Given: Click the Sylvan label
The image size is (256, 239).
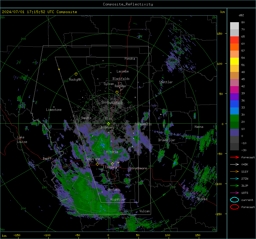Looking at the screenshot, I should 109,84.
